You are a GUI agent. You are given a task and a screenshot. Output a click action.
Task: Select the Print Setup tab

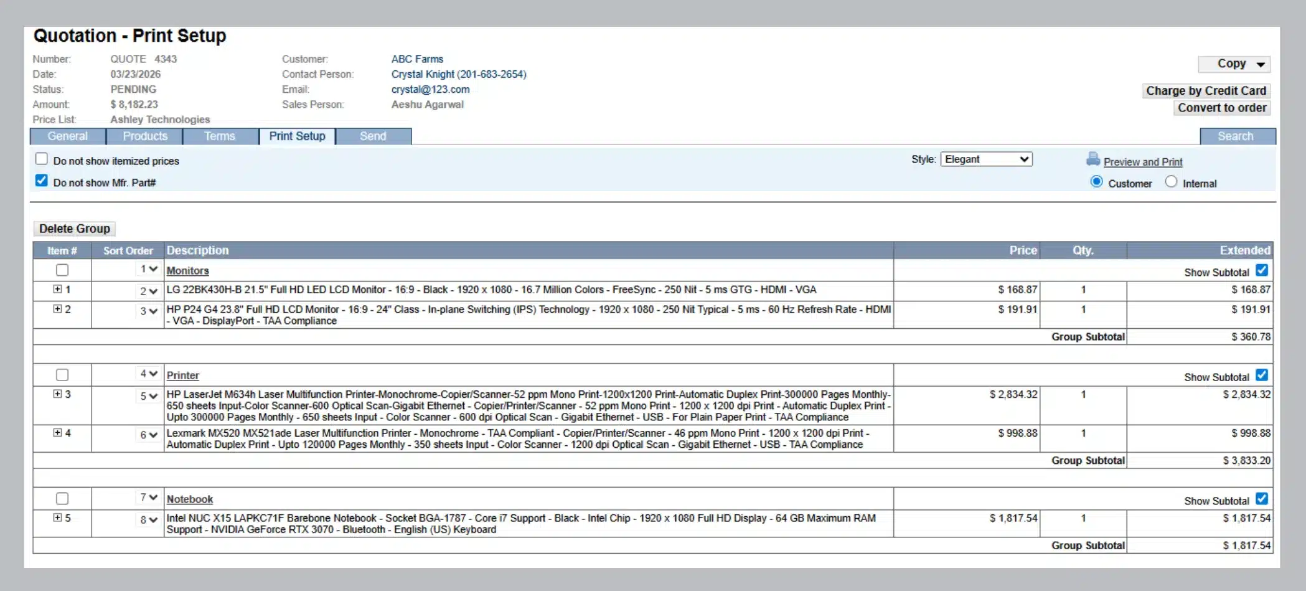coord(297,136)
